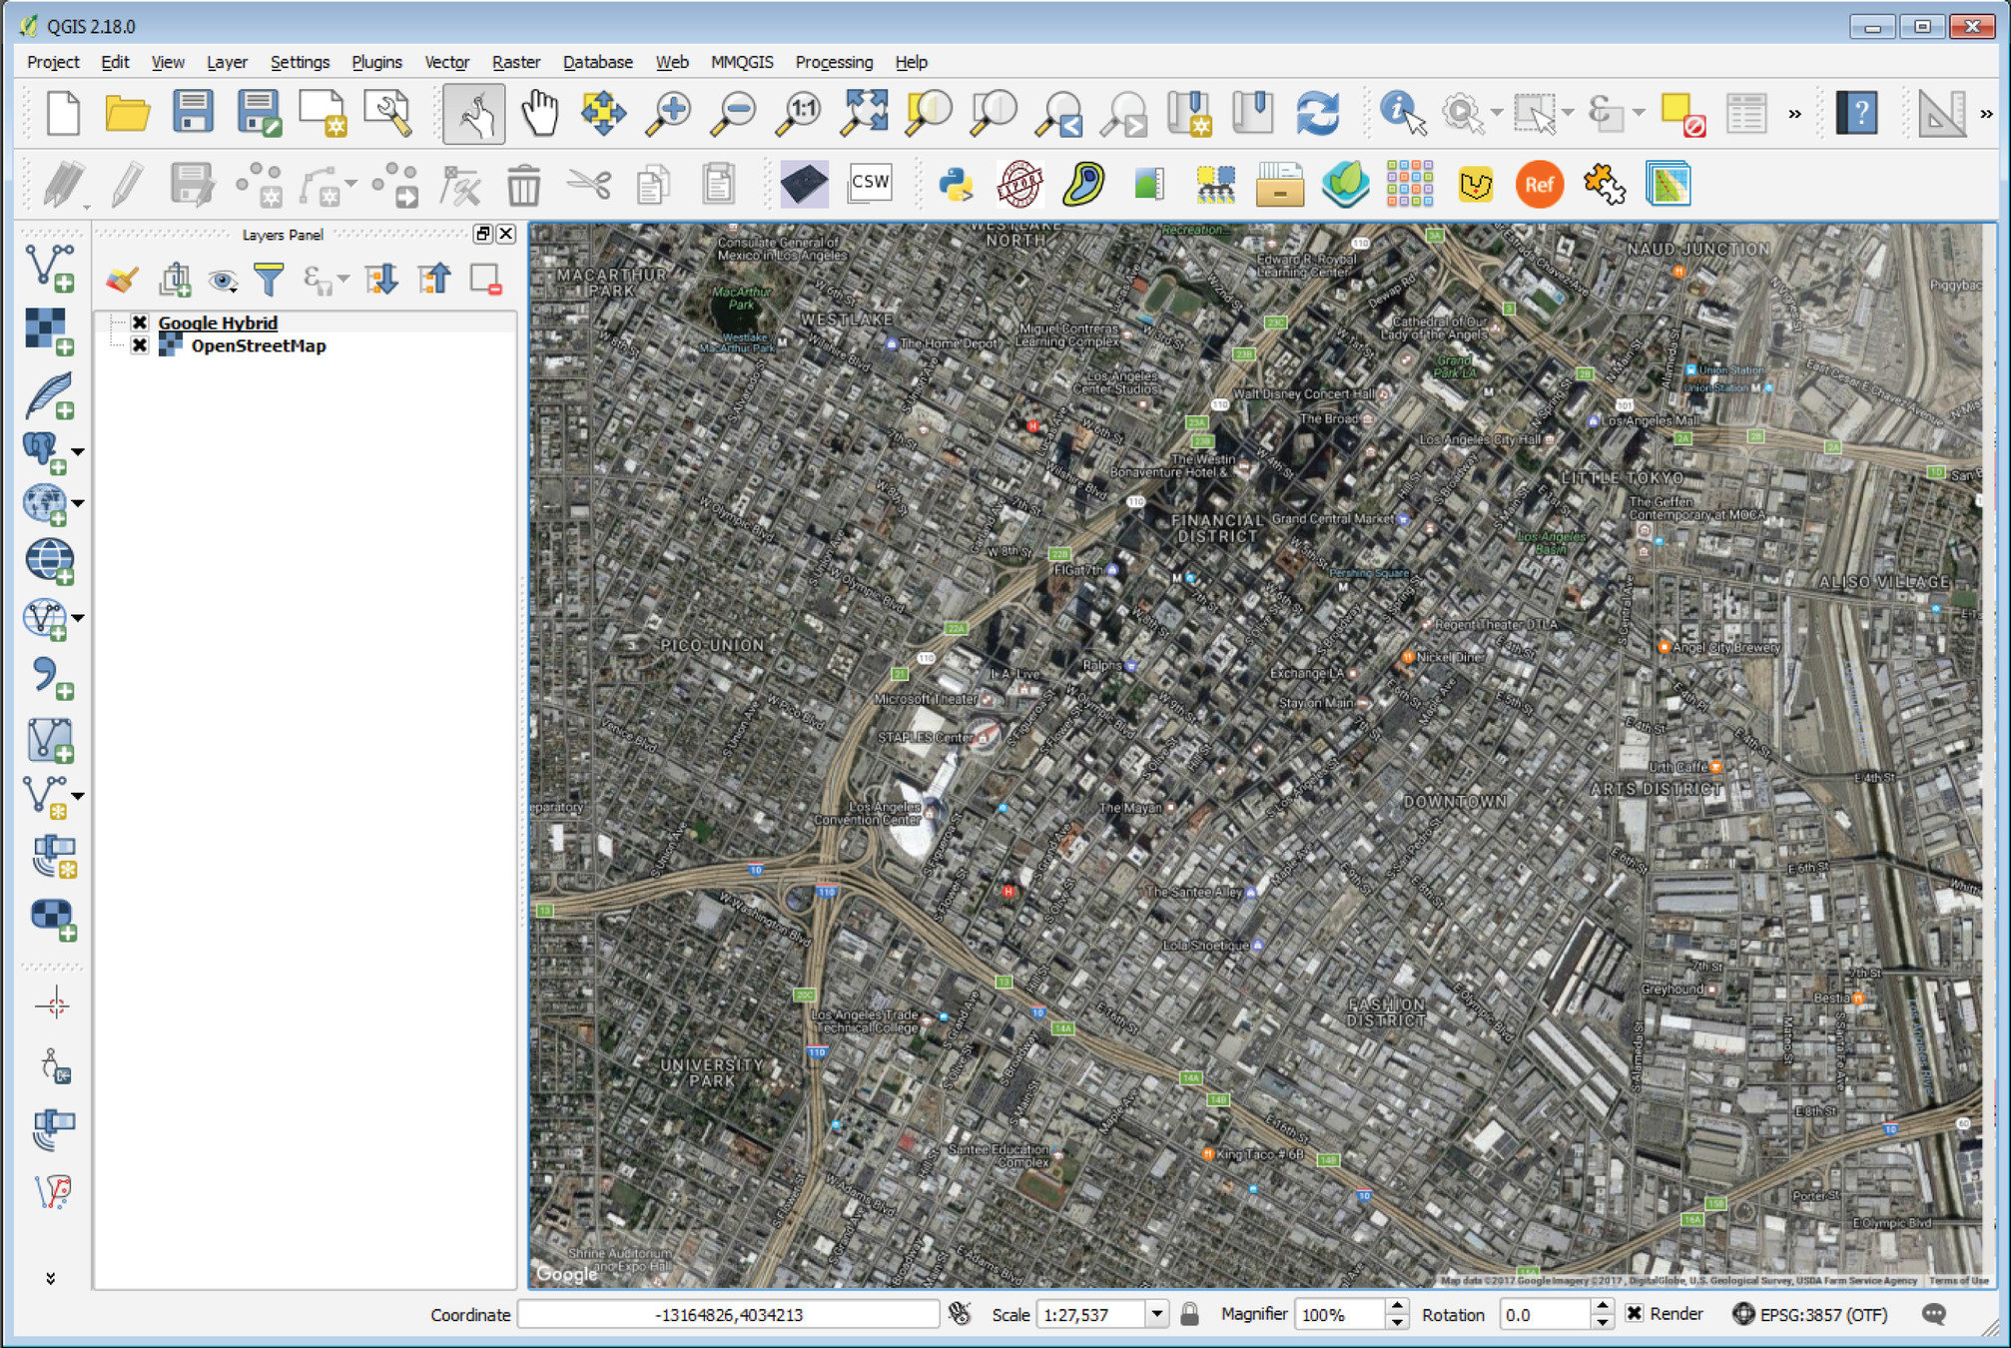
Task: Open the Processing menu
Action: click(834, 62)
